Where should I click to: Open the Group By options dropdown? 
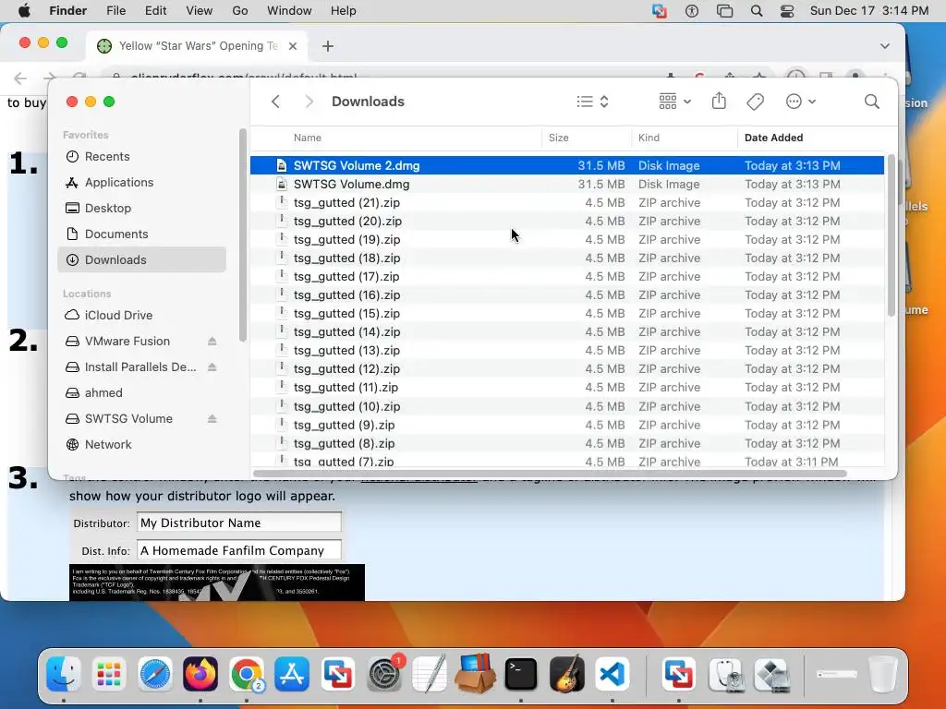click(x=674, y=102)
